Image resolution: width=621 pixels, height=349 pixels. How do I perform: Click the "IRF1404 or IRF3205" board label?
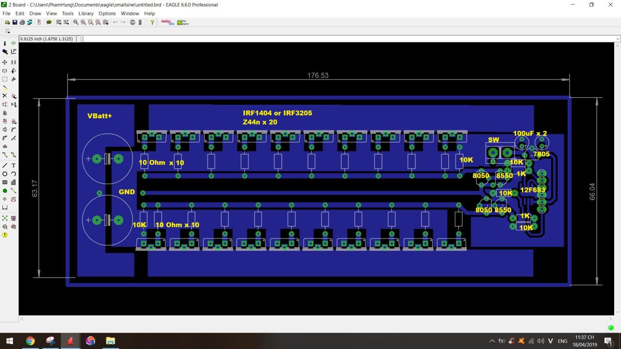278,113
